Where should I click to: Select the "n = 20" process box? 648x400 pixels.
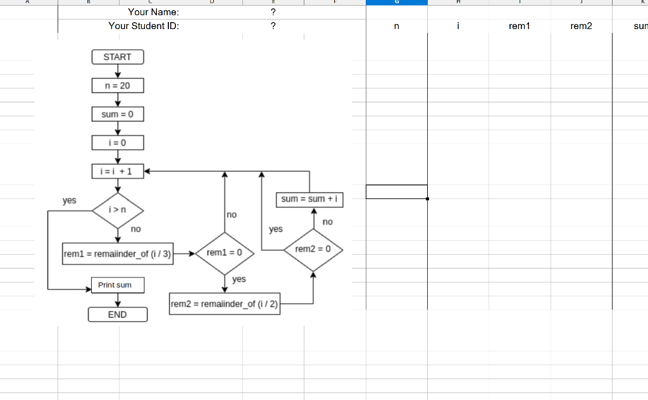117,85
